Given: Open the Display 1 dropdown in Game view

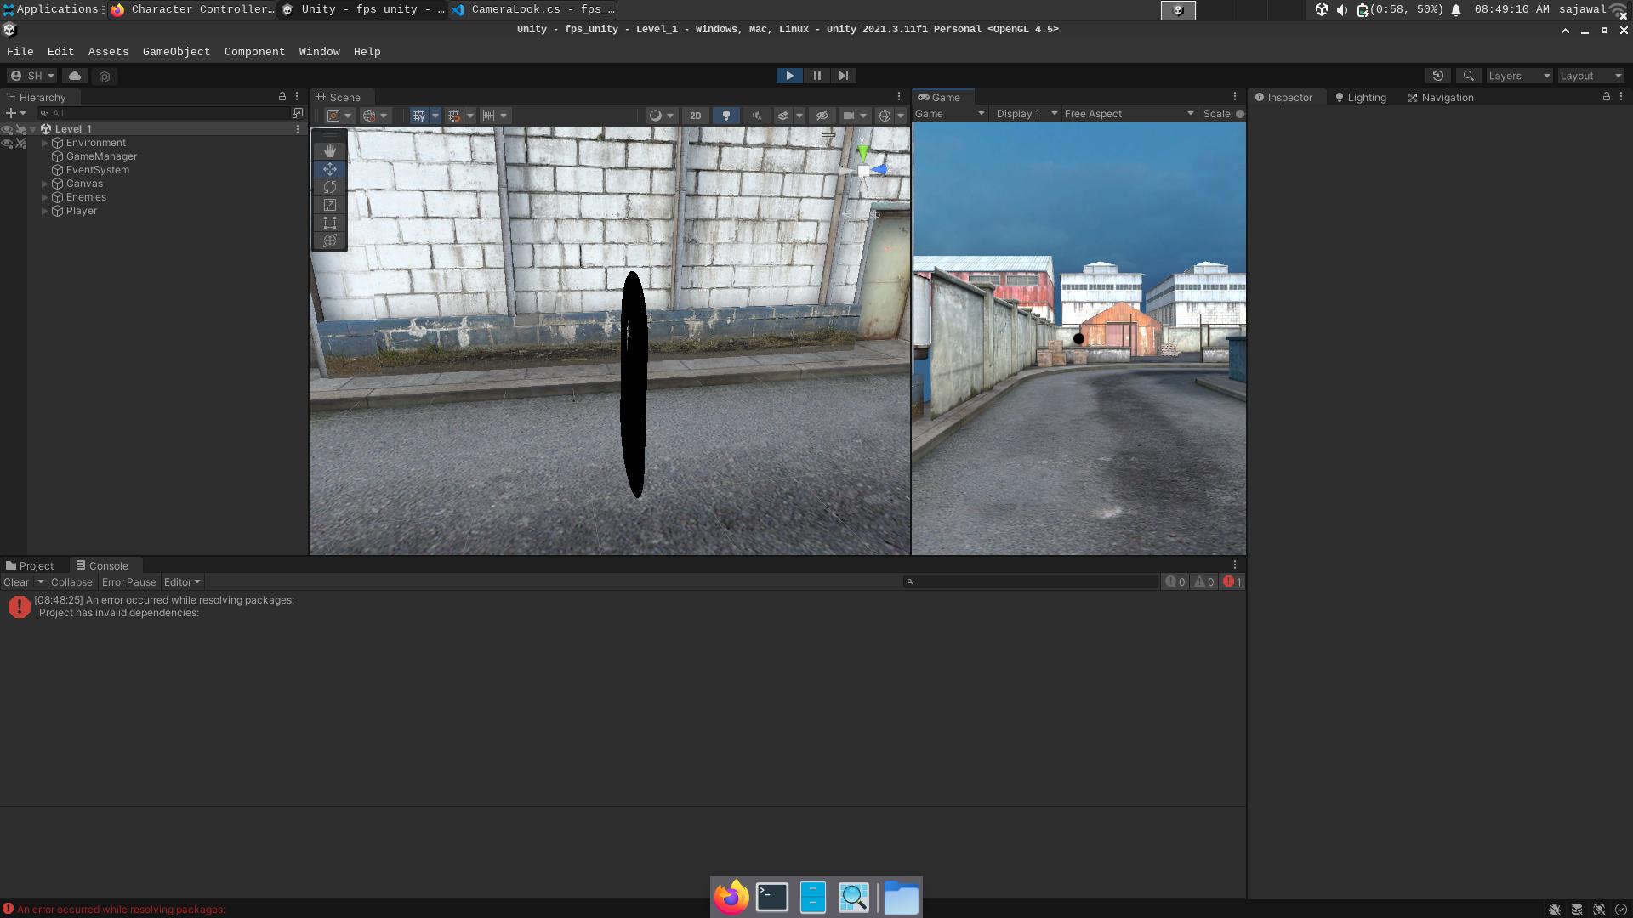Looking at the screenshot, I should point(1027,114).
